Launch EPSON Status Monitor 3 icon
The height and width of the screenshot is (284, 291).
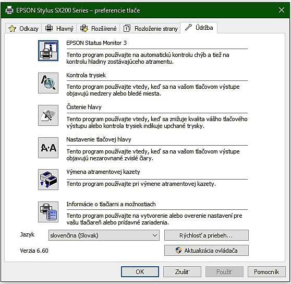coord(48,51)
